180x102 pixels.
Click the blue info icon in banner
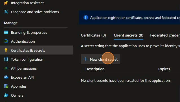86,18
